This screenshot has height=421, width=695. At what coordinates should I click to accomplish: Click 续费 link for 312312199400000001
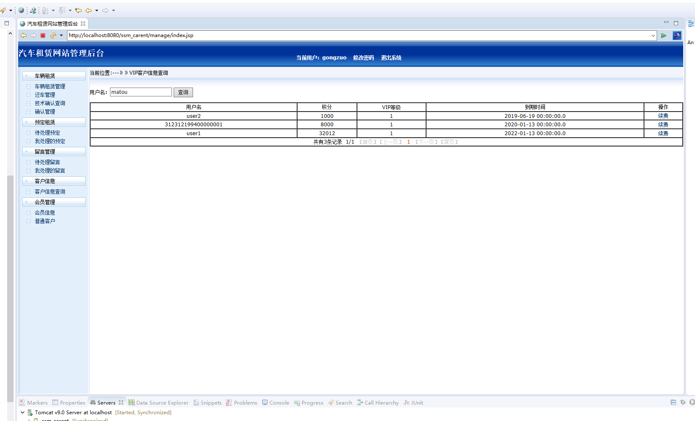(x=663, y=125)
